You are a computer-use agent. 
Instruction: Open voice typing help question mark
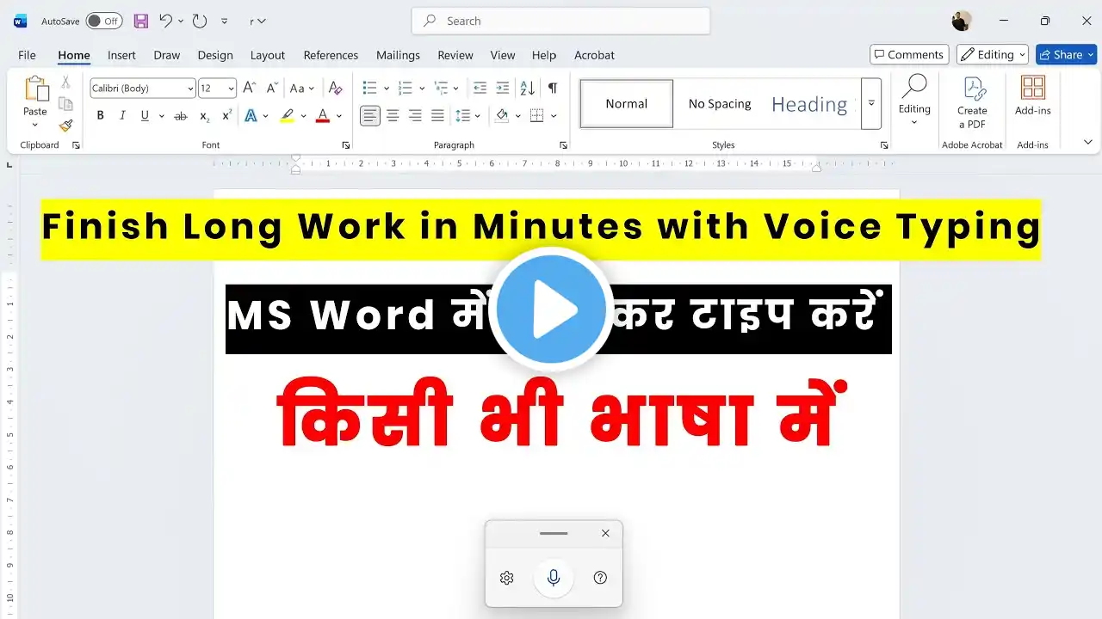pyautogui.click(x=601, y=578)
